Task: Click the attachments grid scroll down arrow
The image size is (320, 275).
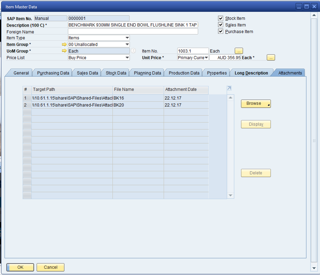Action: click(x=230, y=196)
